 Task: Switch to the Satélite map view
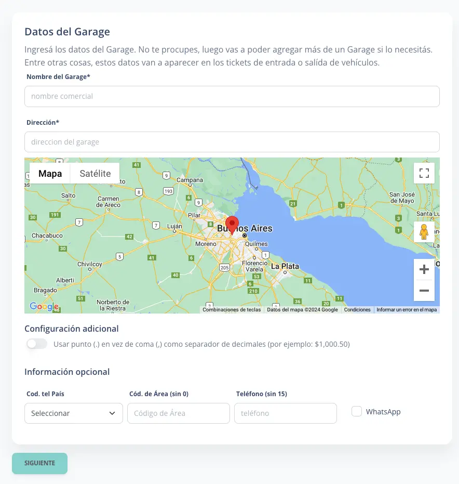pyautogui.click(x=95, y=173)
